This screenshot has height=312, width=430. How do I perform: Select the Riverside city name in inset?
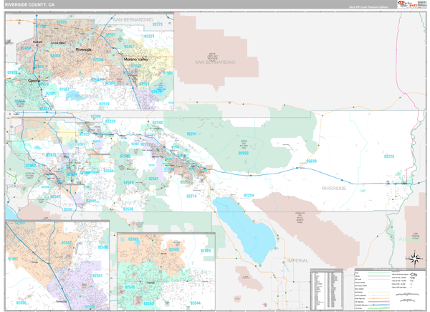click(82, 49)
